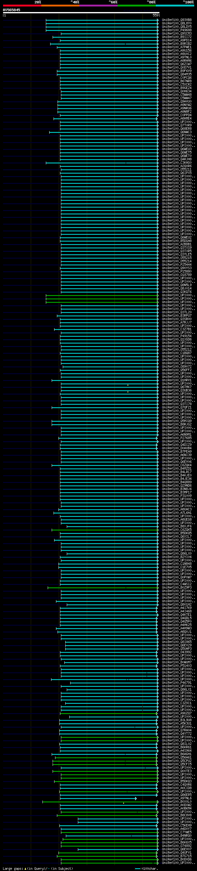
Task: Select hit UniRef100_A9U156
Action: [176, 50]
